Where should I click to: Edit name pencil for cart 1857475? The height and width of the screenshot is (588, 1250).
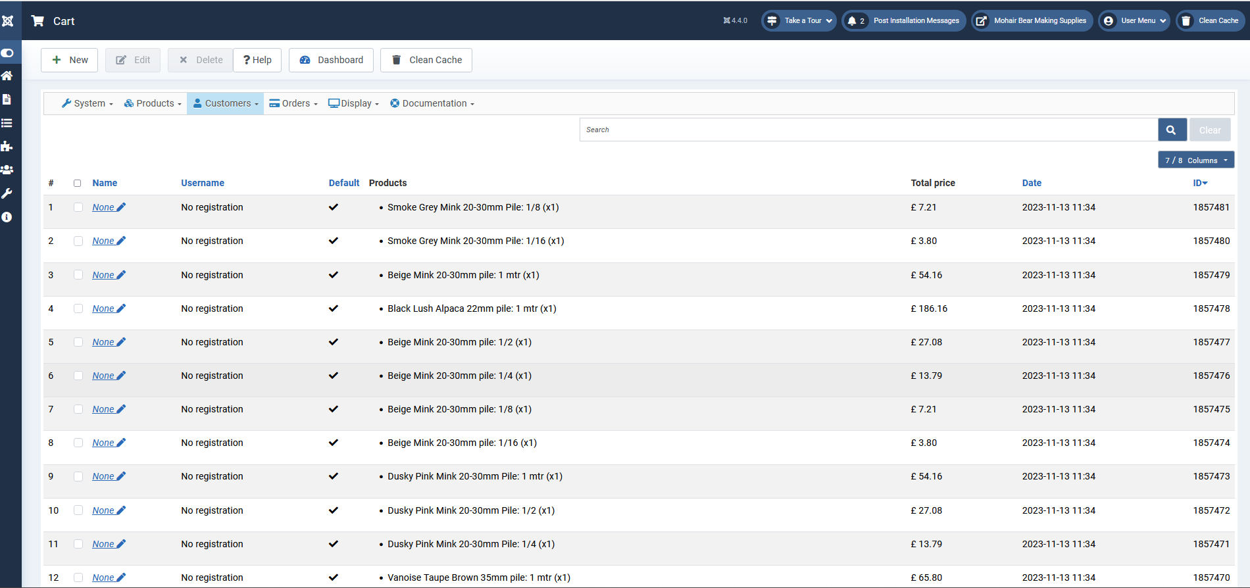coord(121,409)
